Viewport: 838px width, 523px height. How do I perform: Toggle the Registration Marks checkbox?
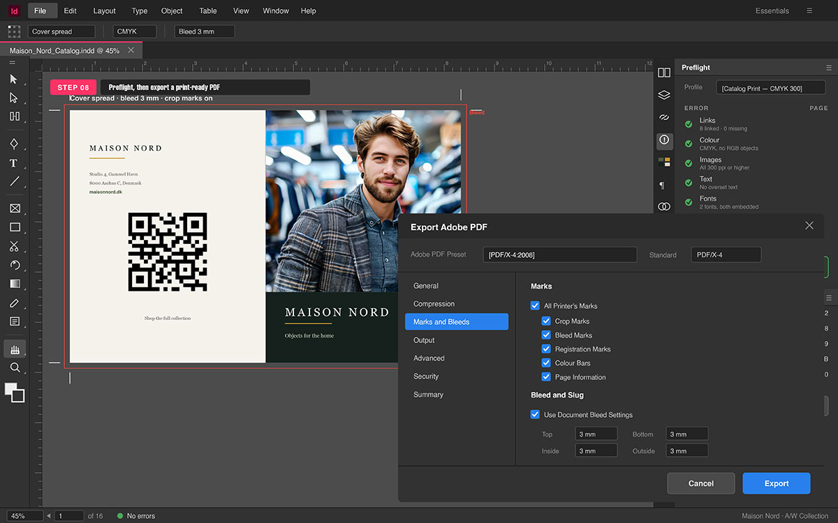[x=546, y=349]
